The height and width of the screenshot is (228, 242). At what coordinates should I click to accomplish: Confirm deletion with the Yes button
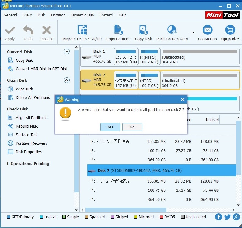110,127
